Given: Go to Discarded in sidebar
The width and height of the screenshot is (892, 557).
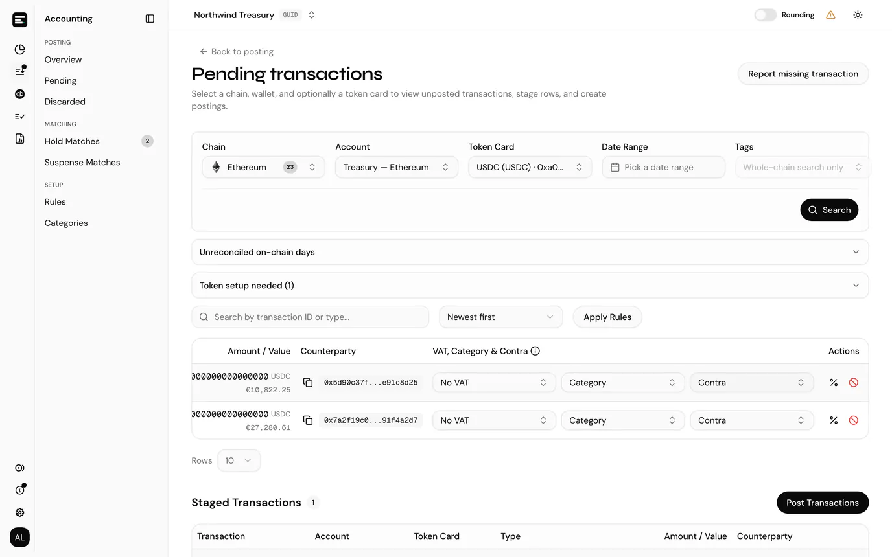Looking at the screenshot, I should (65, 102).
